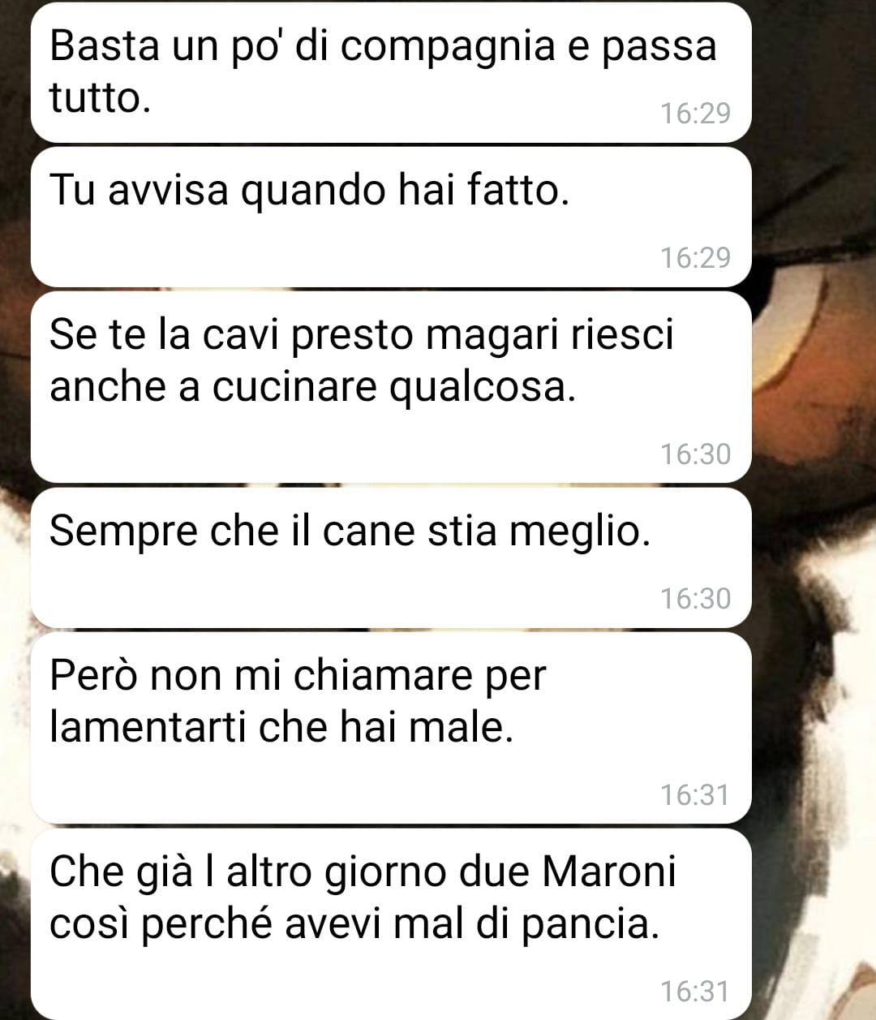Click the word 'avvisa' in second message
The width and height of the screenshot is (876, 1020).
tap(168, 192)
